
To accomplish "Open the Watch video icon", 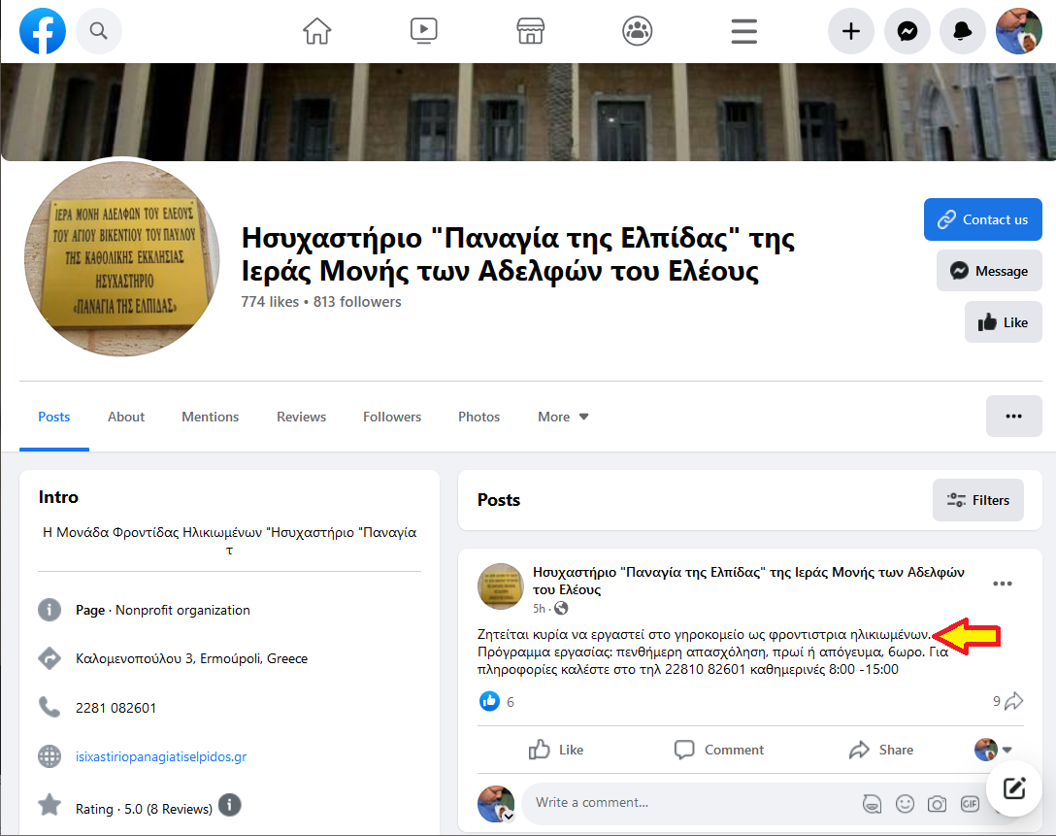I will [x=423, y=31].
